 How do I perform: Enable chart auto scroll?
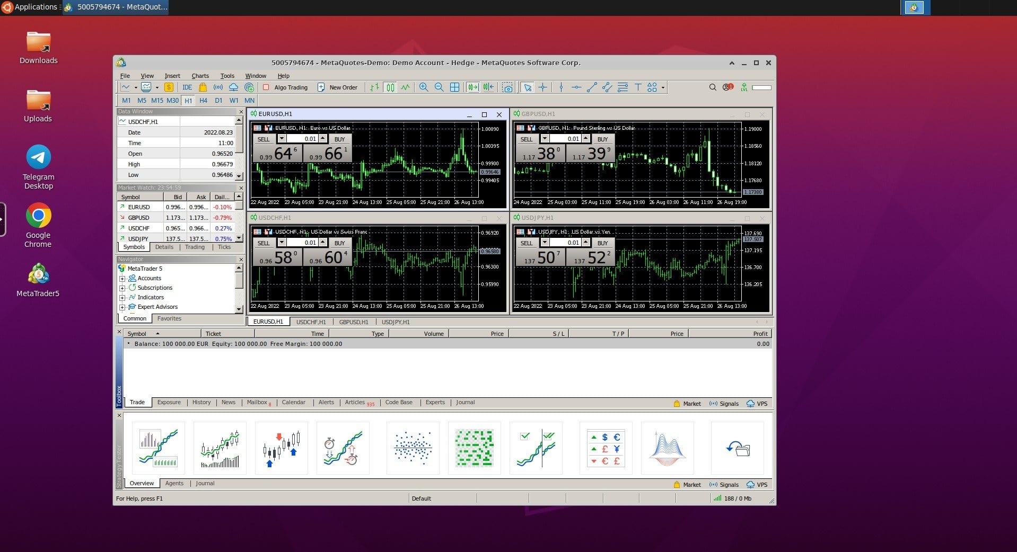click(x=472, y=87)
